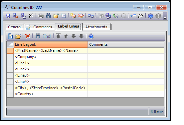Viewport: 184px width, 125px height.
Task: Click Save and New icon with document
Action: [x=23, y=16]
